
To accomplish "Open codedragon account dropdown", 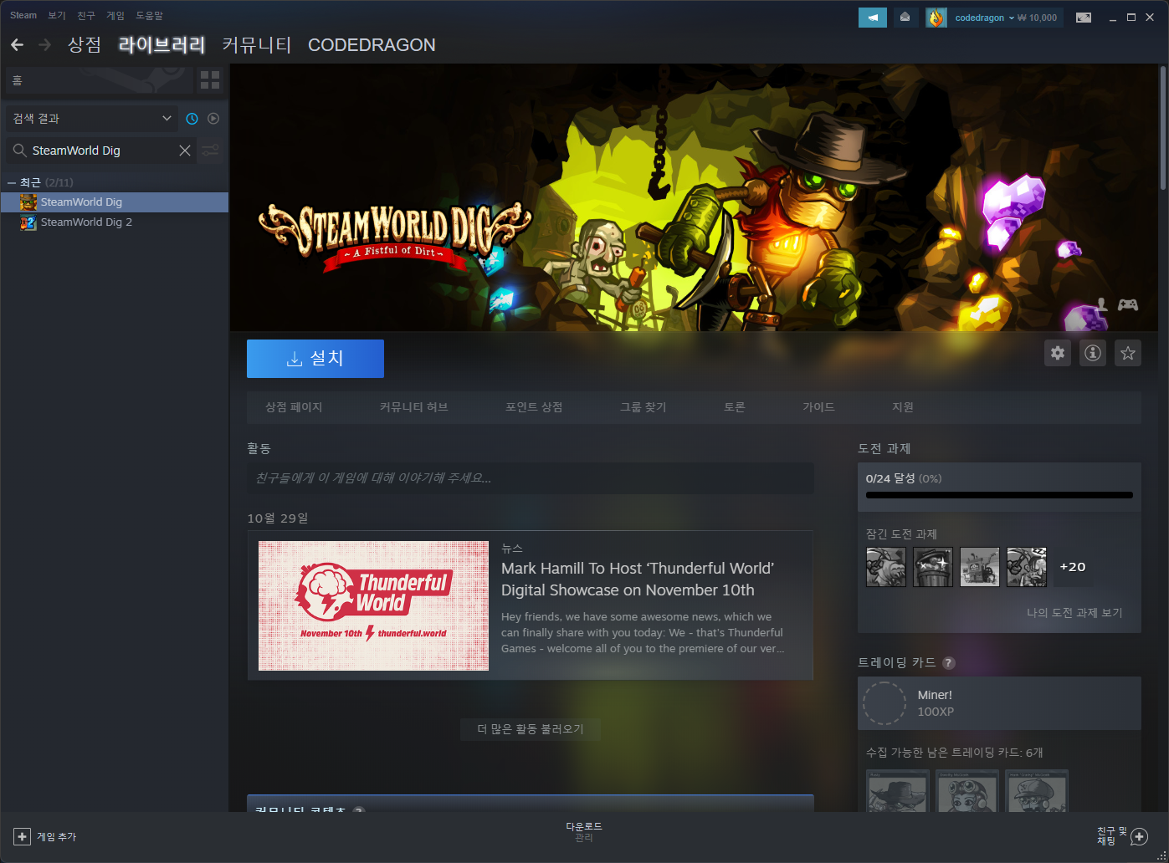I will pyautogui.click(x=984, y=18).
